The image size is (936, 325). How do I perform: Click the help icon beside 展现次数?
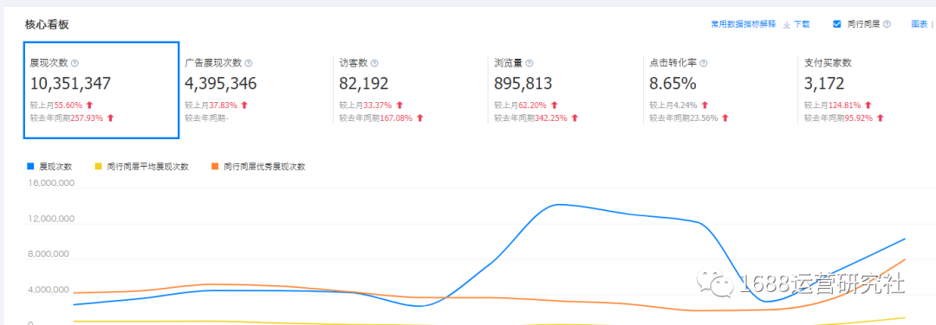coord(75,63)
